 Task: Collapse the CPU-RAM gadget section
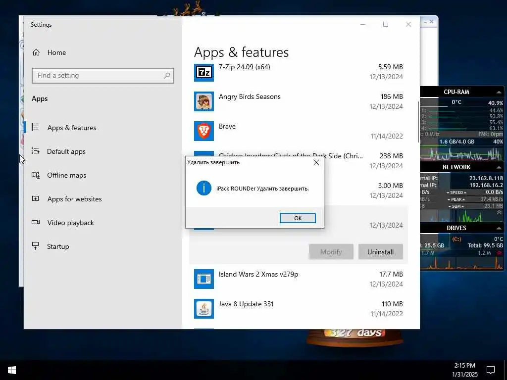point(499,92)
